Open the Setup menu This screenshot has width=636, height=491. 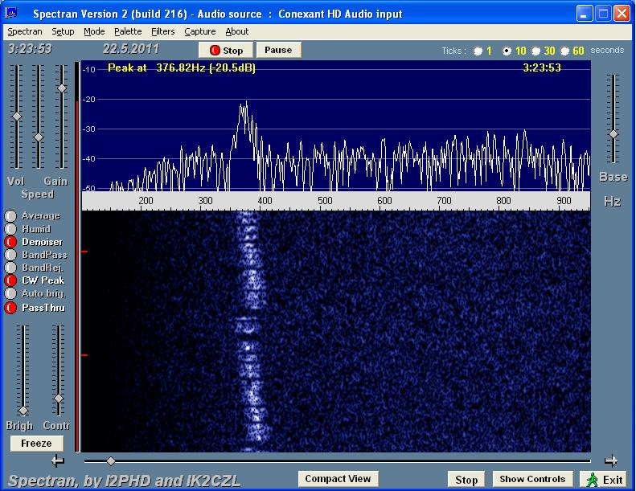click(x=63, y=31)
